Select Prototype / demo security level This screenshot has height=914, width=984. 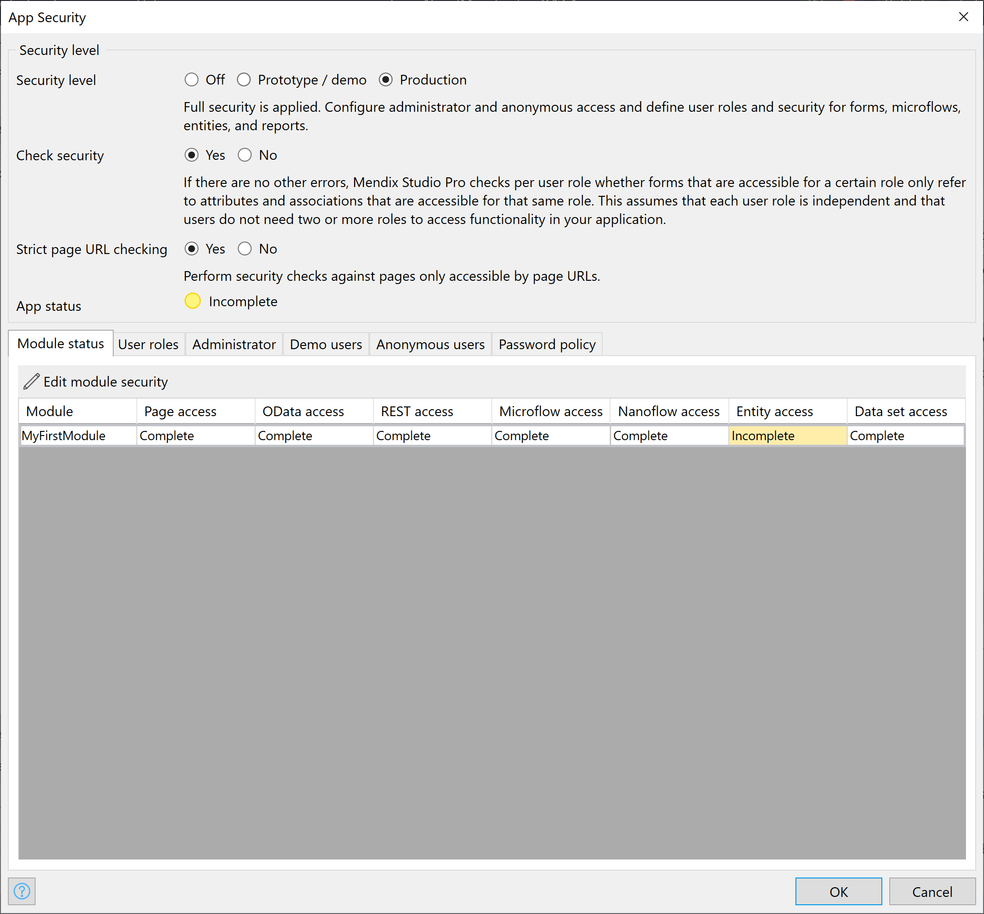coord(244,79)
